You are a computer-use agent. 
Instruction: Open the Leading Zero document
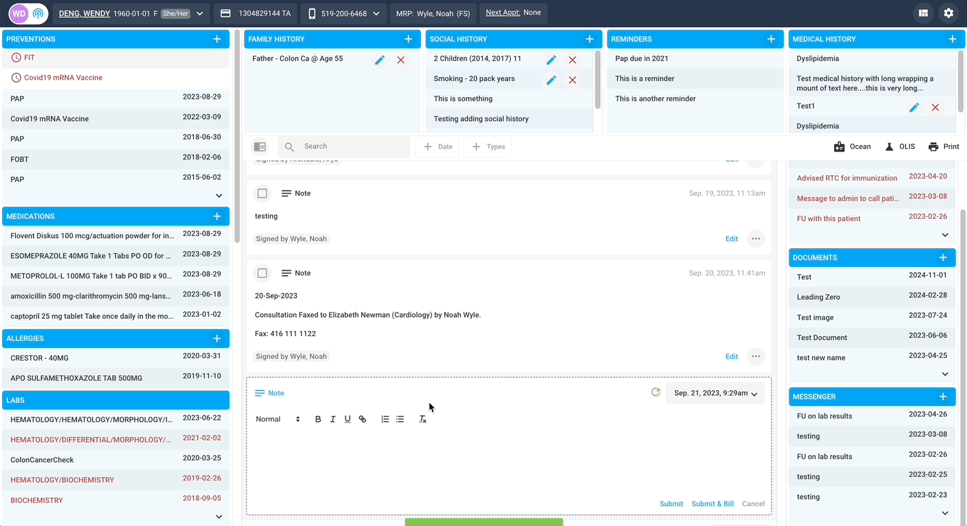click(x=871, y=297)
